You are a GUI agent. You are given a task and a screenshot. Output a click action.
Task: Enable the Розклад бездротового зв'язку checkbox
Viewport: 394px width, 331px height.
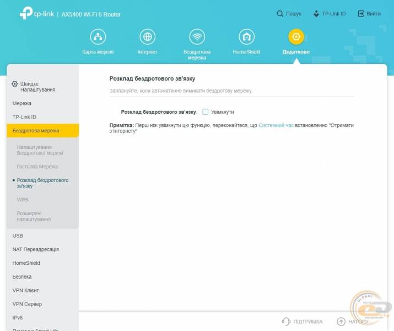click(206, 112)
